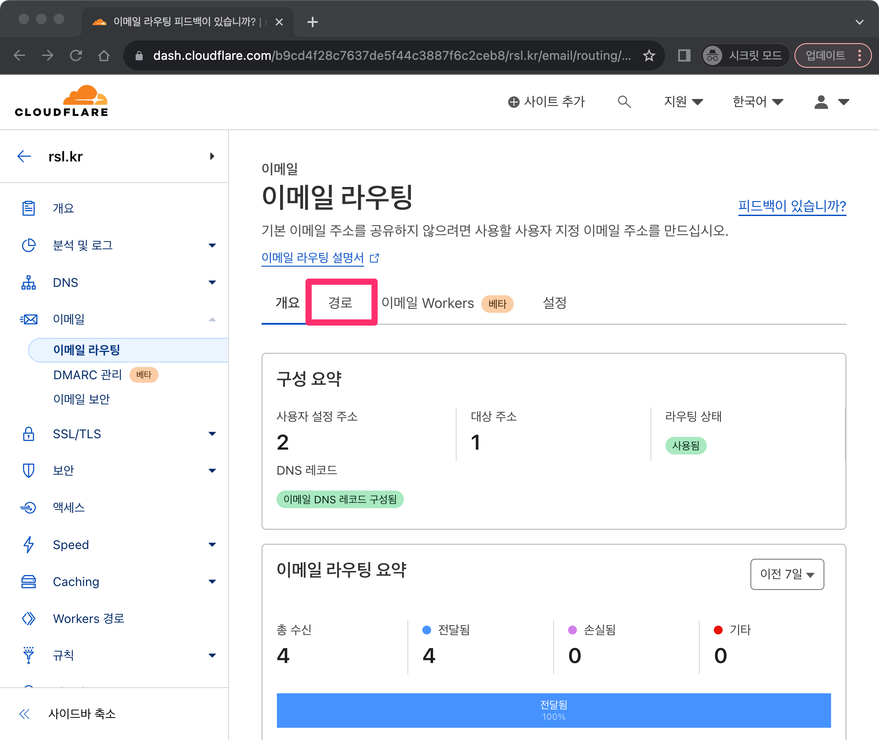Image resolution: width=879 pixels, height=740 pixels.
Task: Click the SSL/TLS lock icon
Action: point(29,434)
